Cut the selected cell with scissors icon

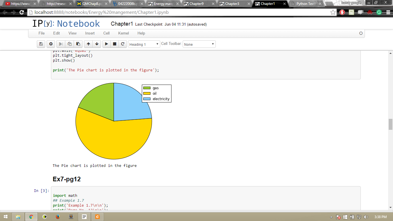coord(61,44)
